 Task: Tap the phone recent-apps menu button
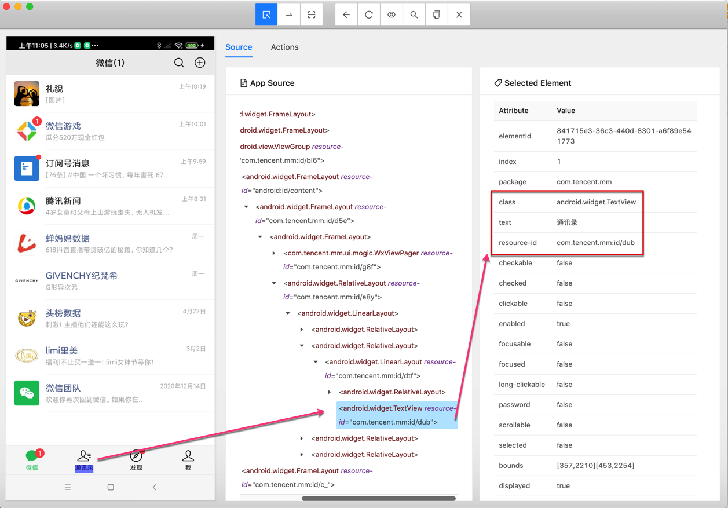(68, 487)
